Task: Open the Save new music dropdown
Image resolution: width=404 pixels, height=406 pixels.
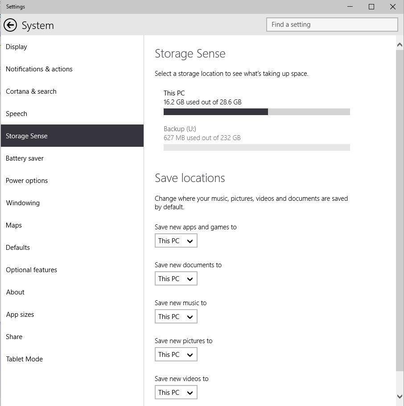Action: (x=176, y=316)
